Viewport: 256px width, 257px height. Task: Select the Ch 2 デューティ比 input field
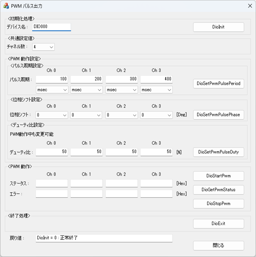(x=121, y=152)
